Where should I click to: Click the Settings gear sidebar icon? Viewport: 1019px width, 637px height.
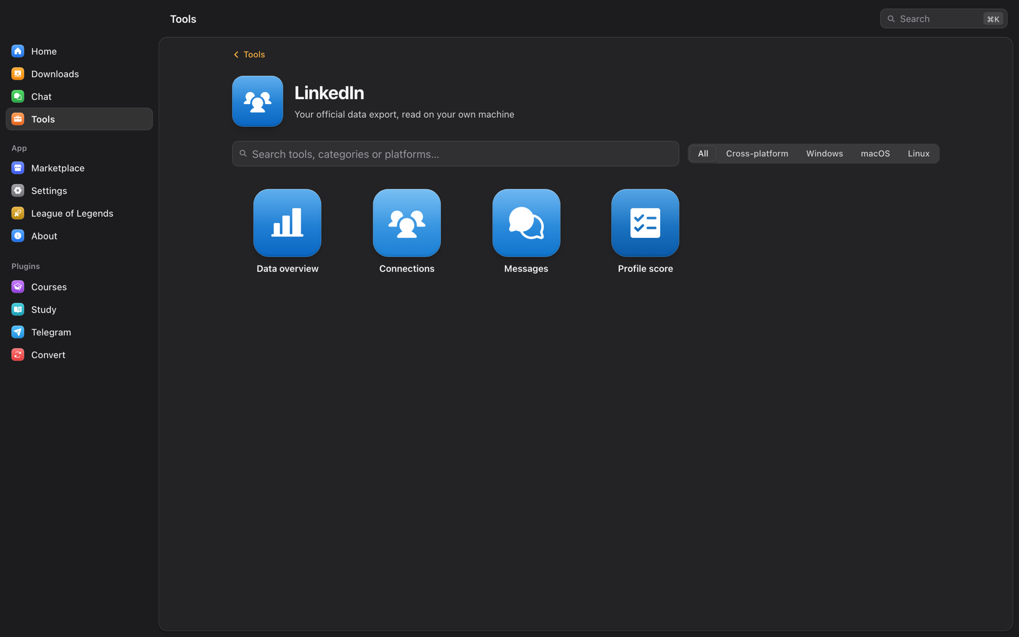[x=18, y=190]
